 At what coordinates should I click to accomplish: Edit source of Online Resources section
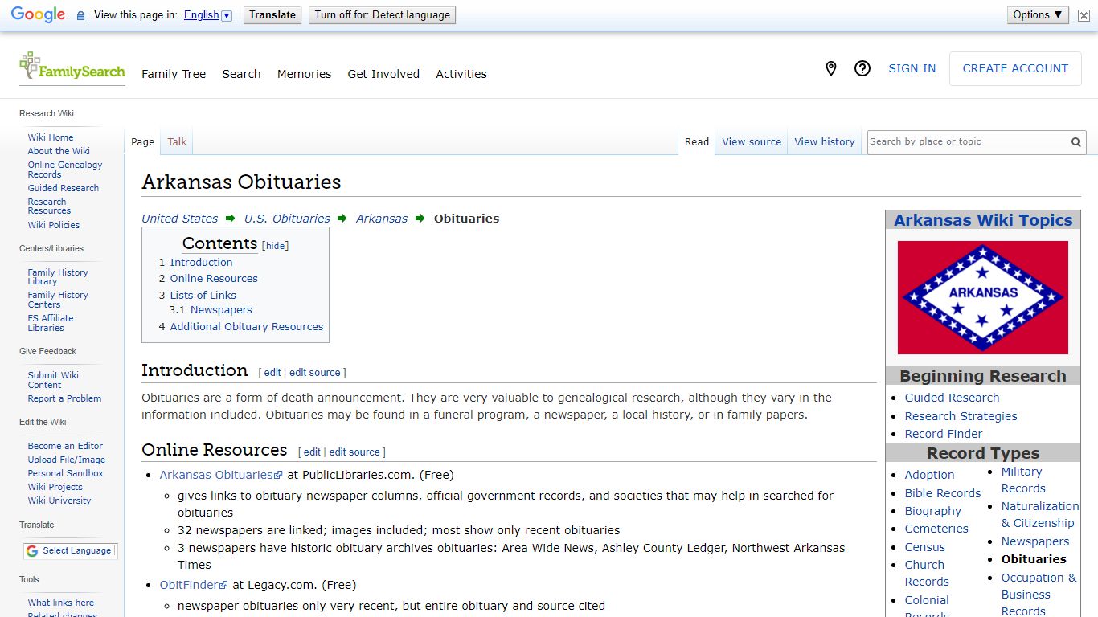click(x=355, y=452)
